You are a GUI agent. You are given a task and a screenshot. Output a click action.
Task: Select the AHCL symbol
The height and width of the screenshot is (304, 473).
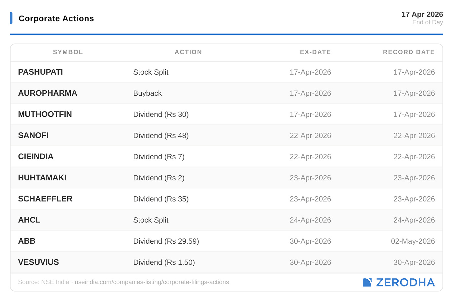[29, 220]
